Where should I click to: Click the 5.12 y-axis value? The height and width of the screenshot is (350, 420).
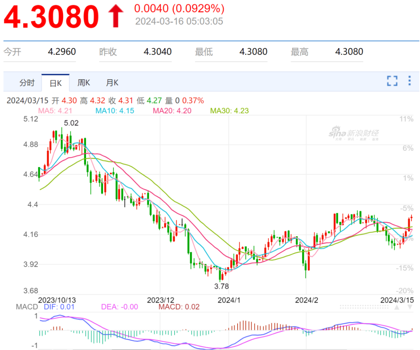pos(31,119)
